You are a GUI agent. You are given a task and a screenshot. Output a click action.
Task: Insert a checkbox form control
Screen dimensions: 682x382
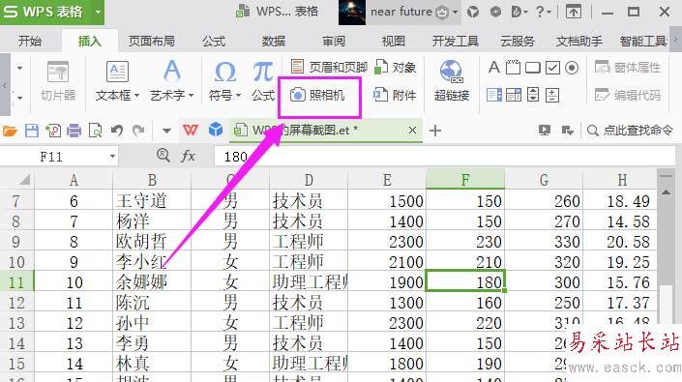point(552,68)
